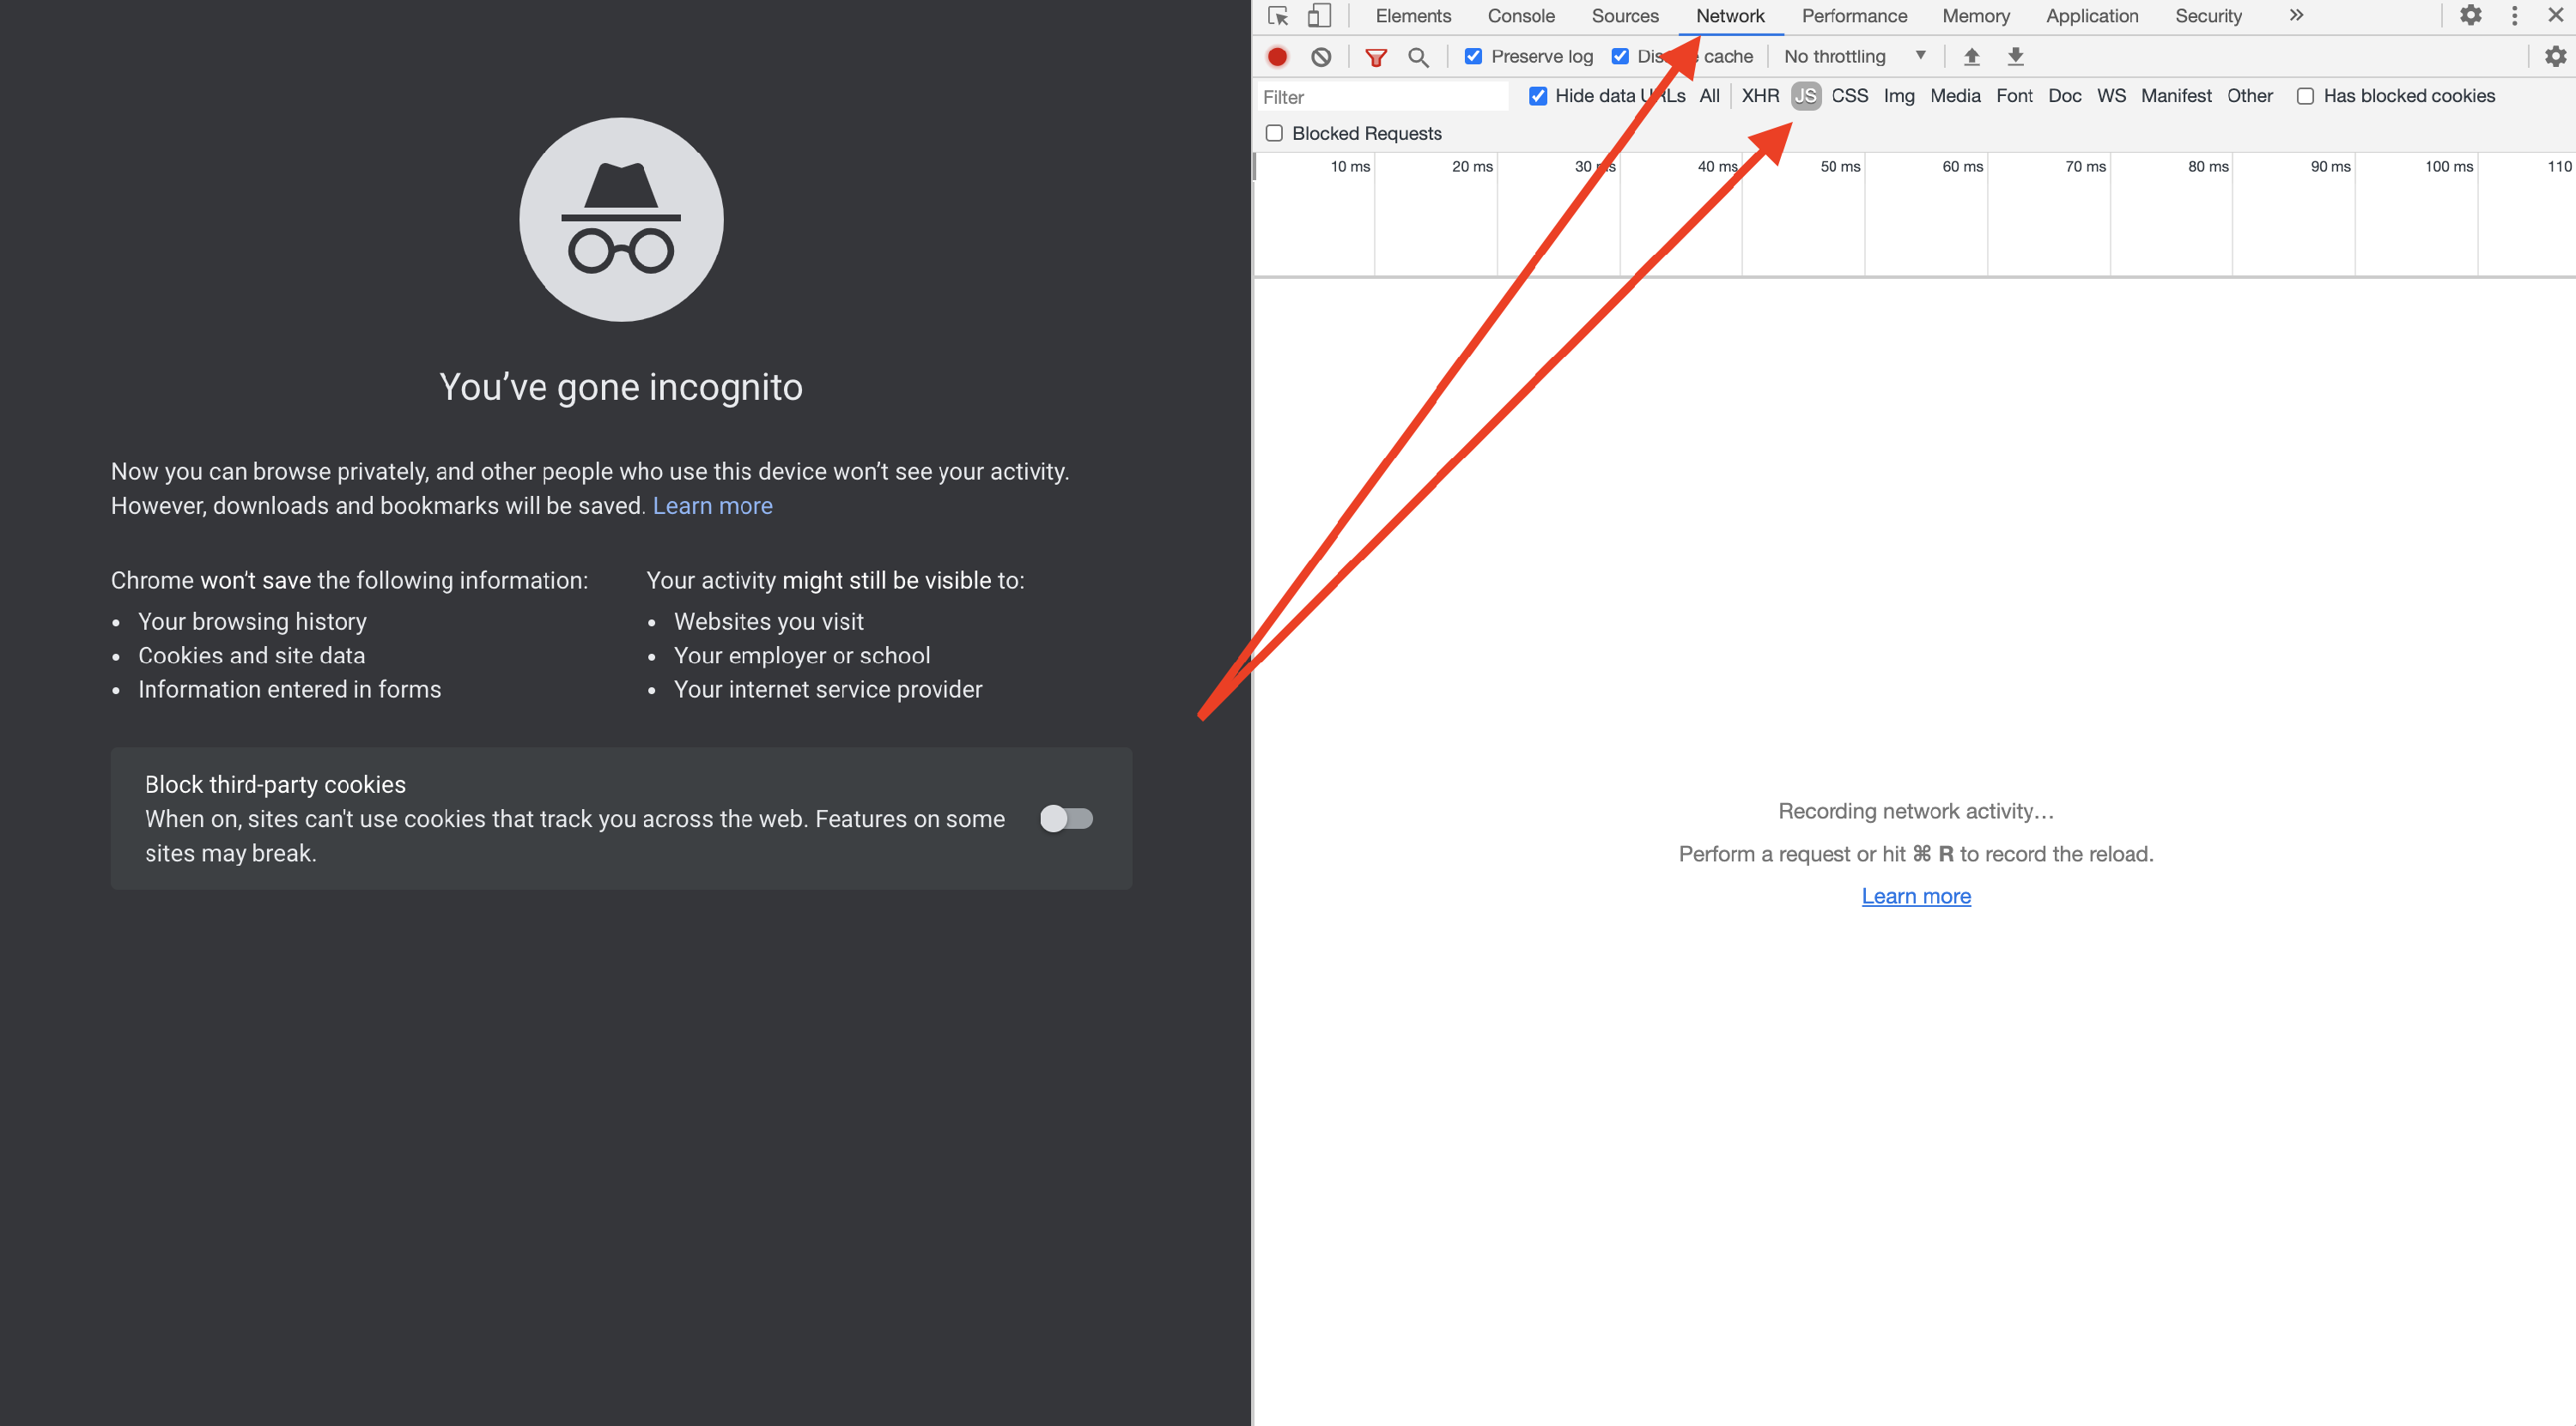Select the Performance tab
The height and width of the screenshot is (1426, 2576).
(x=1854, y=16)
